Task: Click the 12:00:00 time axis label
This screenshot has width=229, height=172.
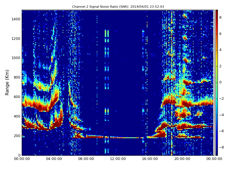Action: pos(118,159)
